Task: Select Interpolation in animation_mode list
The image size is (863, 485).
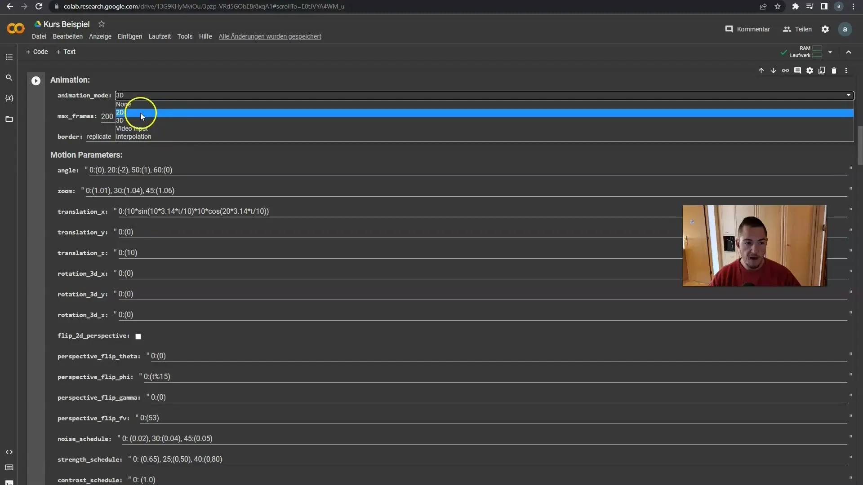Action: [485, 137]
